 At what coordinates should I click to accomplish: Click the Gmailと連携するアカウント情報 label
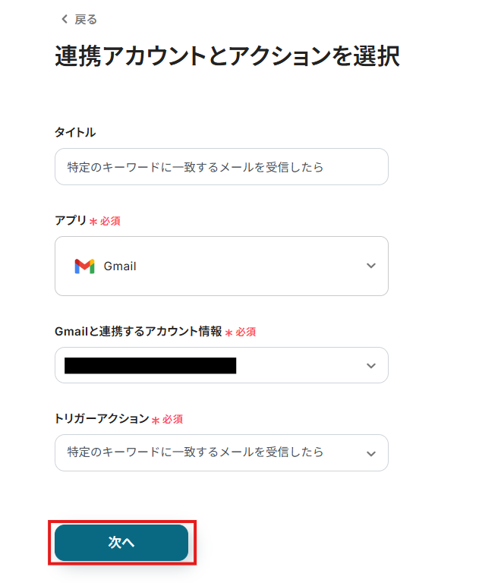tap(138, 331)
